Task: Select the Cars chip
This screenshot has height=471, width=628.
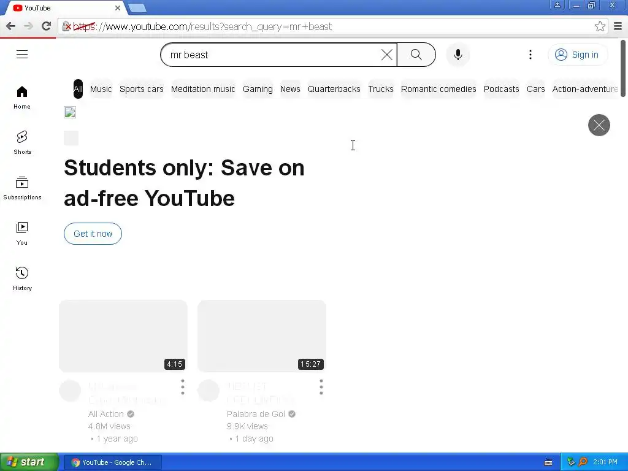Action: [x=535, y=89]
